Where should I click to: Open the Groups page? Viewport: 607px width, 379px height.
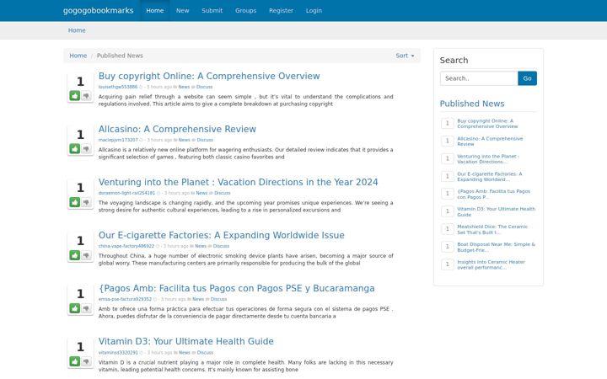click(x=246, y=10)
